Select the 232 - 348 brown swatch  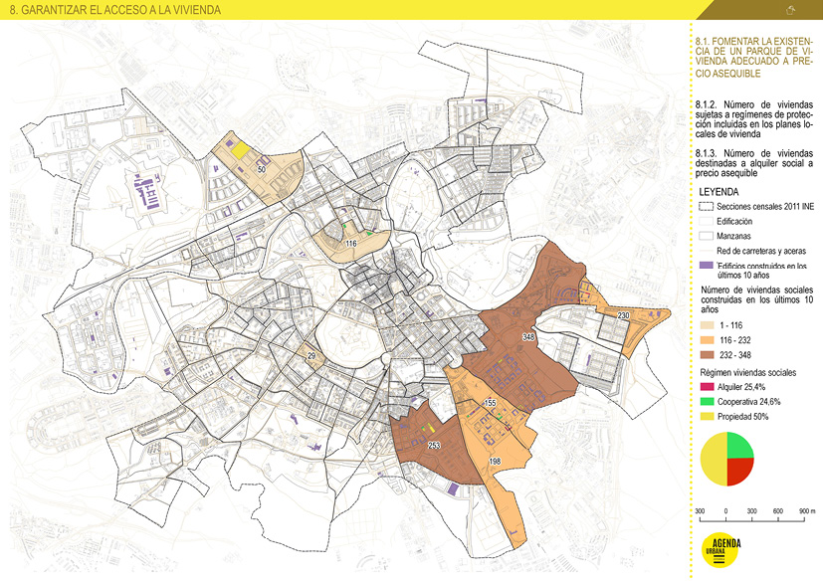708,355
